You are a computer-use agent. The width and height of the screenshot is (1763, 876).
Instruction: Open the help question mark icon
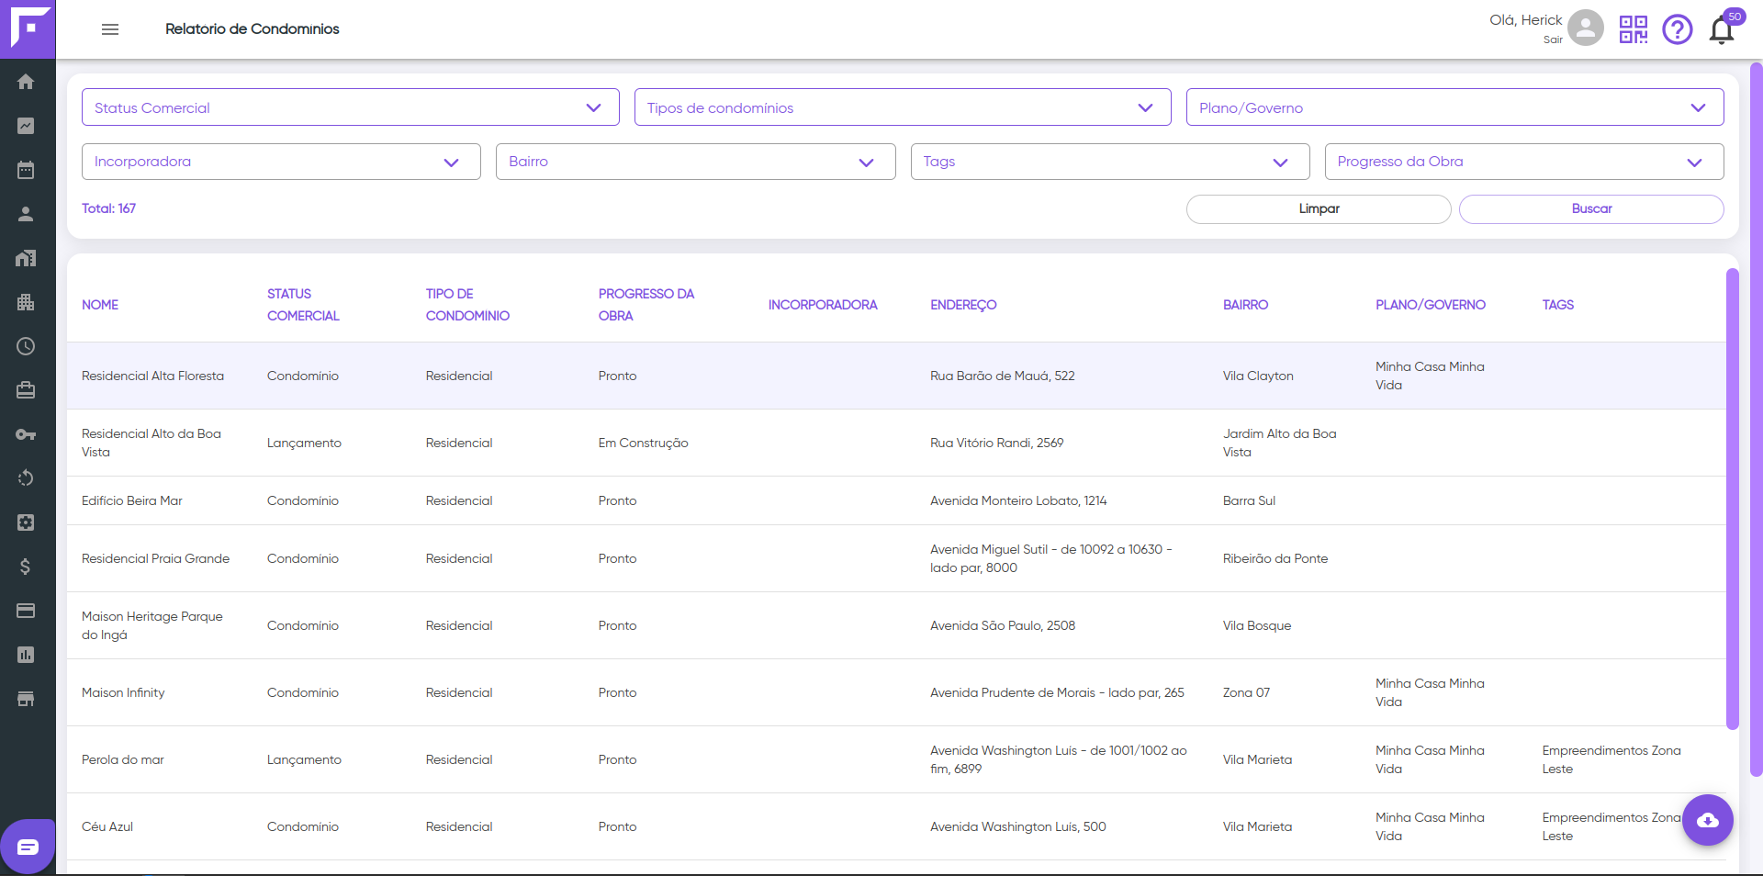click(1678, 29)
